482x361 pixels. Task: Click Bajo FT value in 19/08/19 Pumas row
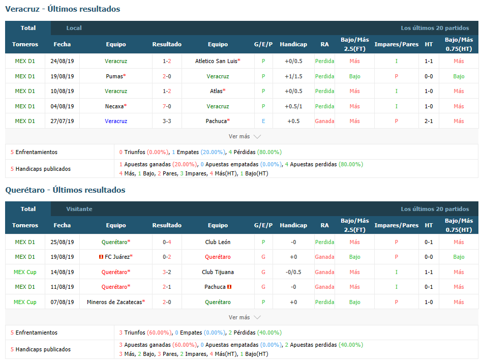tap(354, 76)
